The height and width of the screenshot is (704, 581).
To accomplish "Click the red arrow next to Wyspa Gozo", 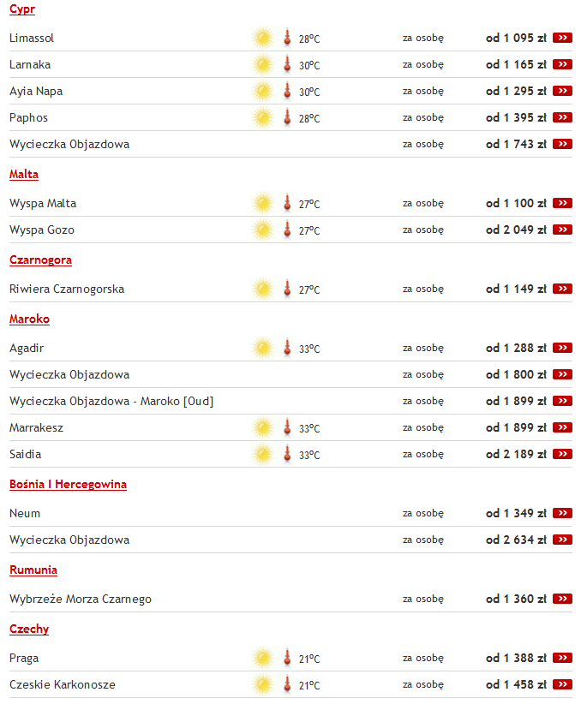I will tap(562, 230).
